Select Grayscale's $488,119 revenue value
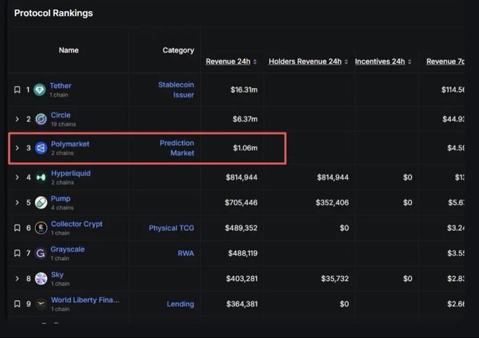Screen dimensions: 479x338 (243, 254)
